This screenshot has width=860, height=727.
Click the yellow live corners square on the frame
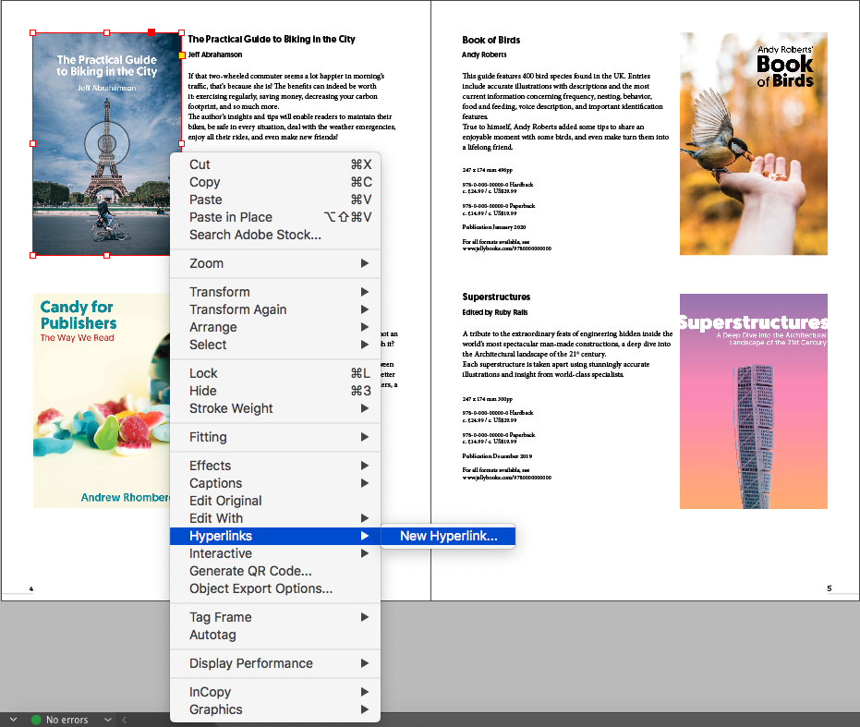(x=181, y=56)
